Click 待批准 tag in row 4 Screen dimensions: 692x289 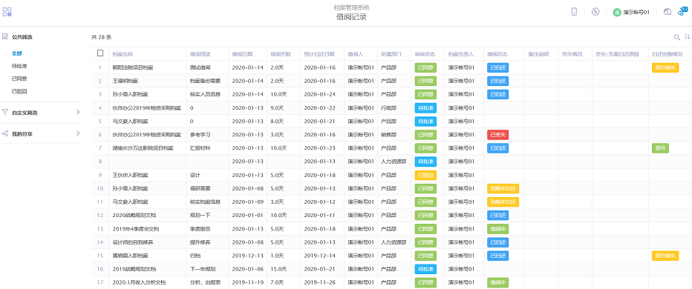click(x=425, y=108)
